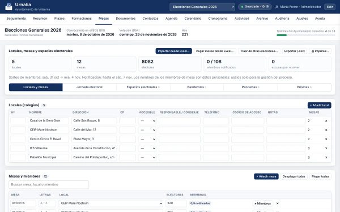Screen dimensions: 340x212
Task: Remove IES Villaurna with its X icon
Action: tap(326, 148)
